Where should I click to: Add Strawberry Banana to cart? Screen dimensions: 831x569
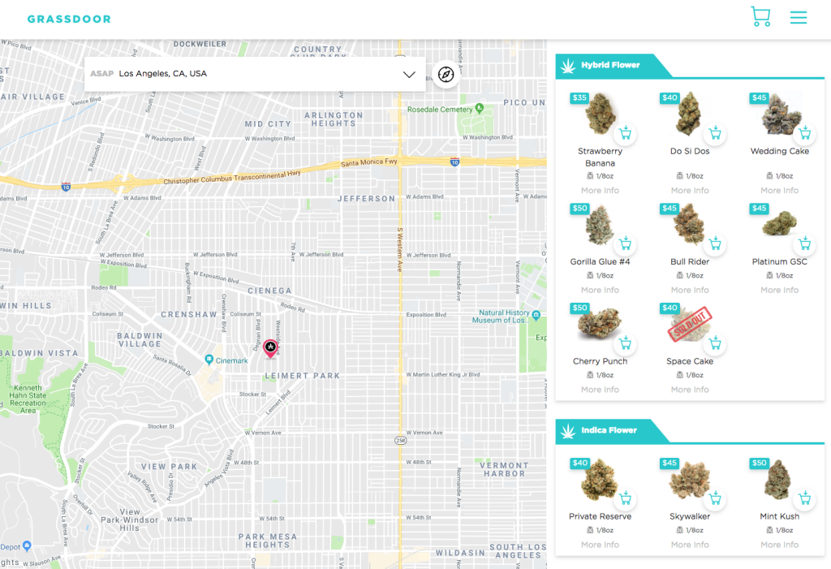(626, 133)
